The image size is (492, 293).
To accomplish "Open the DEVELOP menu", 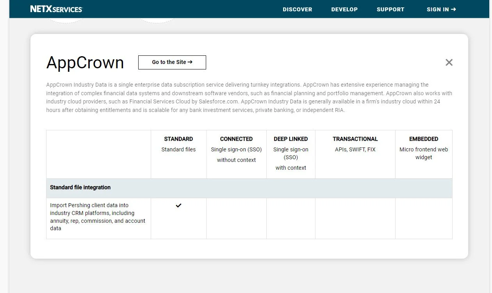I will coord(344,9).
